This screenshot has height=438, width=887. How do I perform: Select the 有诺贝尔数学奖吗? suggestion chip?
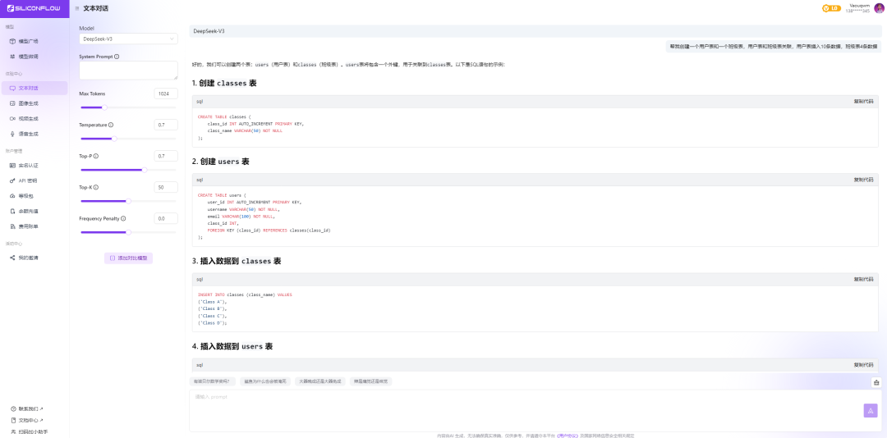pos(212,381)
